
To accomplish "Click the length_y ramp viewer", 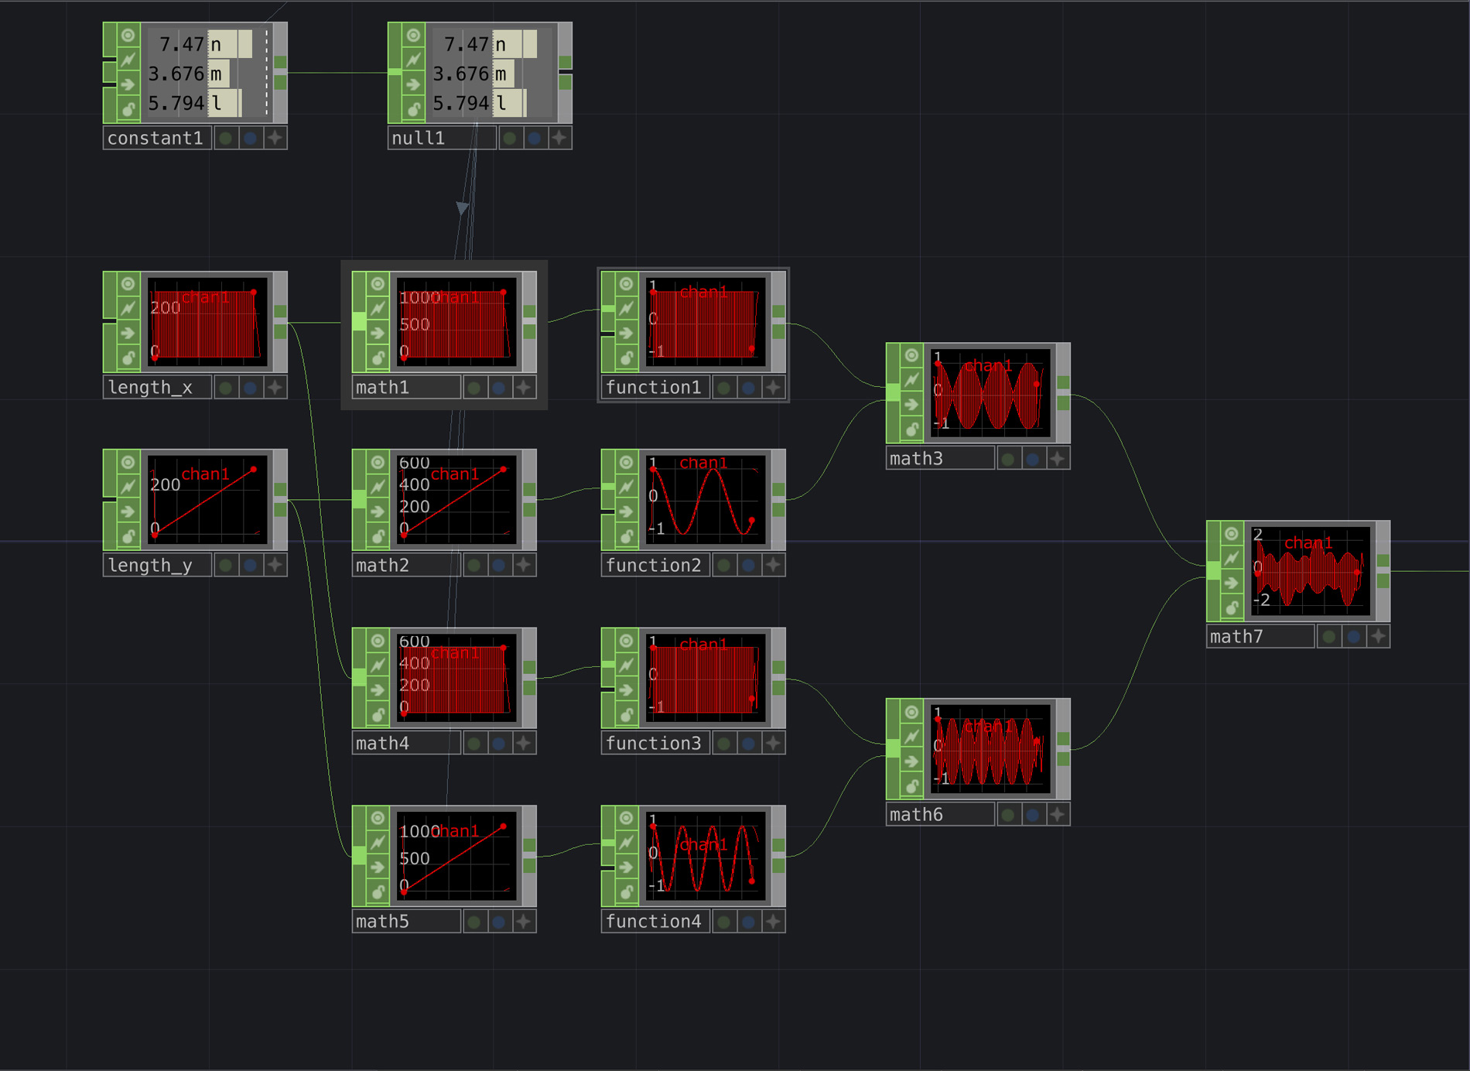I will [x=207, y=500].
